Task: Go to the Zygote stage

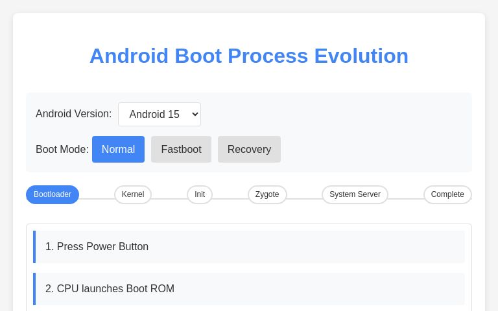Action: 267,194
